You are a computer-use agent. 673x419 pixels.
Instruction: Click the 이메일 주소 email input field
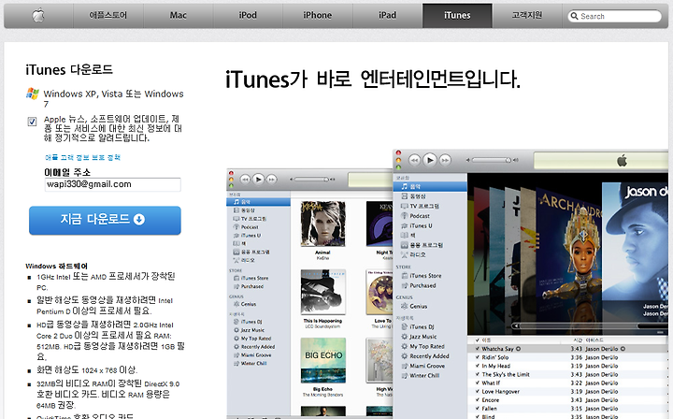[112, 184]
